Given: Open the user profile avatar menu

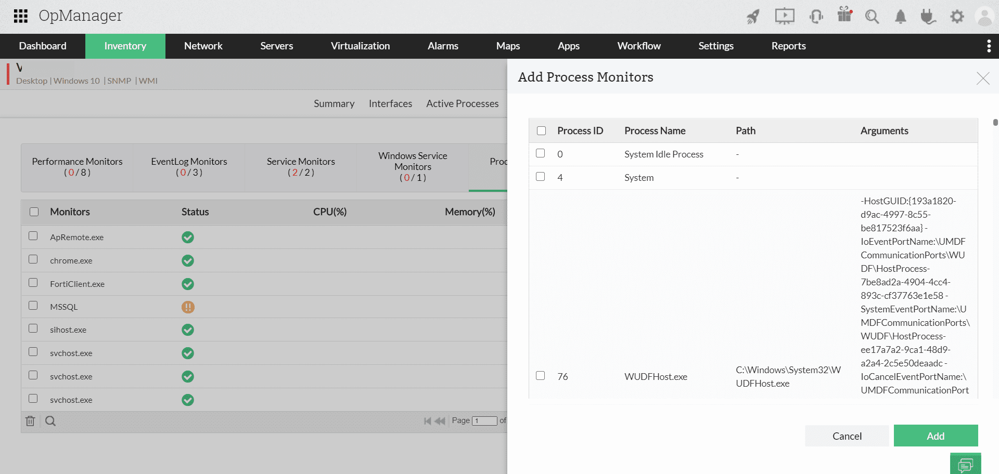Looking at the screenshot, I should tap(985, 17).
